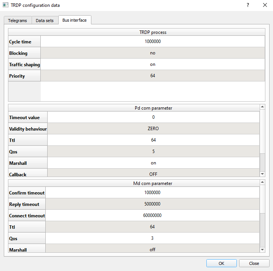Image resolution: width=273 pixels, height=271 pixels.
Task: Click the Close button at bottom
Action: pyautogui.click(x=254, y=263)
